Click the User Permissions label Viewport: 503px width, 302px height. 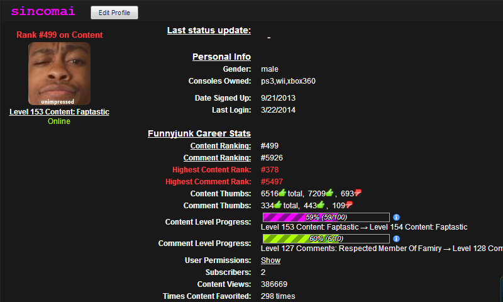(218, 260)
